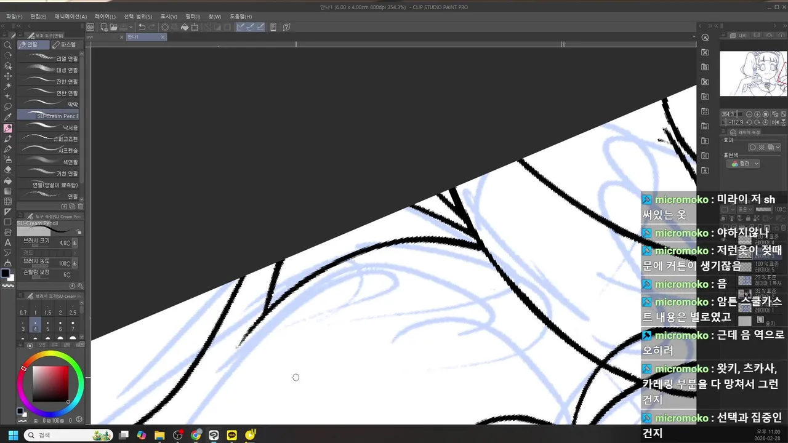The width and height of the screenshot is (788, 443).
Task: Select the Eraser tool
Action: (7, 170)
